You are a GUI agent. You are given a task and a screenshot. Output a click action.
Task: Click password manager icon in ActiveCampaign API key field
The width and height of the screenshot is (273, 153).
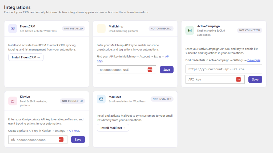tap(239, 79)
